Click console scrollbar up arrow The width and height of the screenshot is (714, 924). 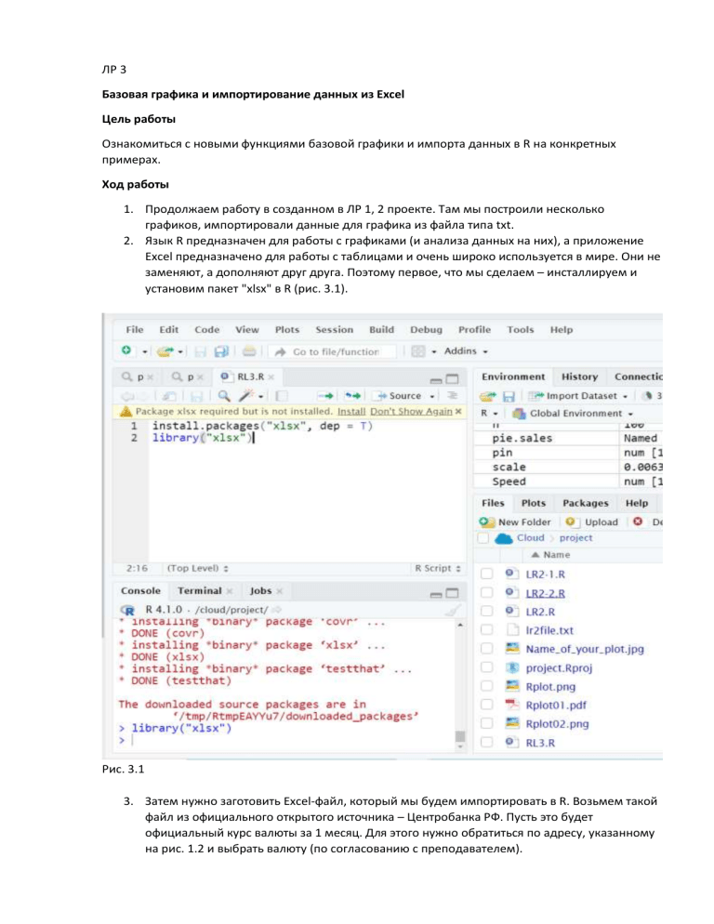tap(460, 625)
